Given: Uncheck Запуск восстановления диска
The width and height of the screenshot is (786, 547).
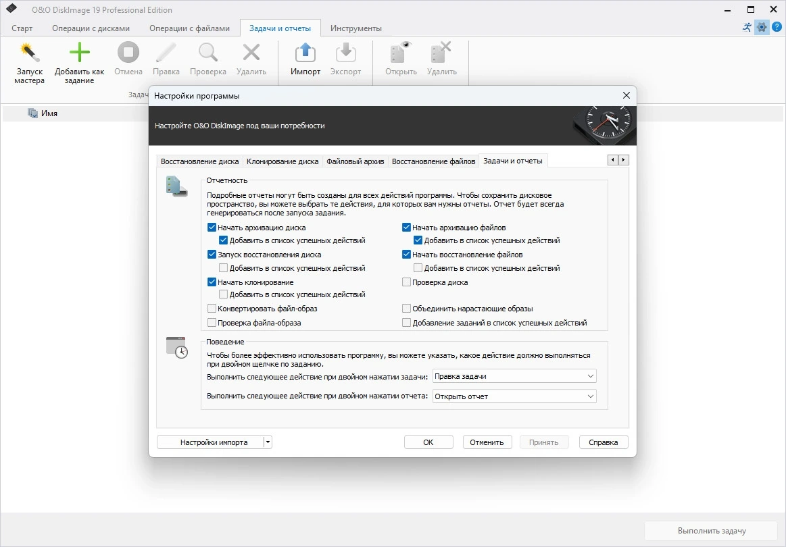Looking at the screenshot, I should (212, 255).
